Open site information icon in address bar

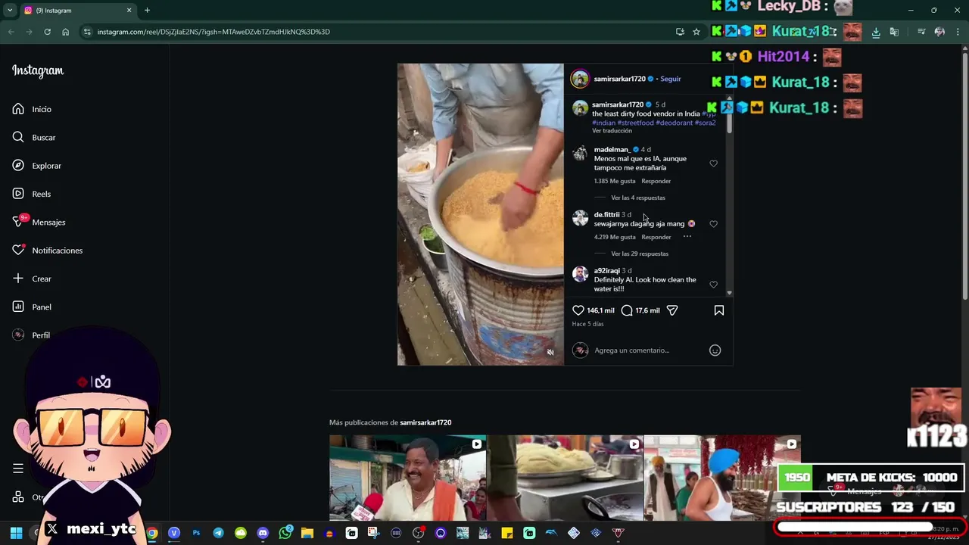[x=87, y=32]
